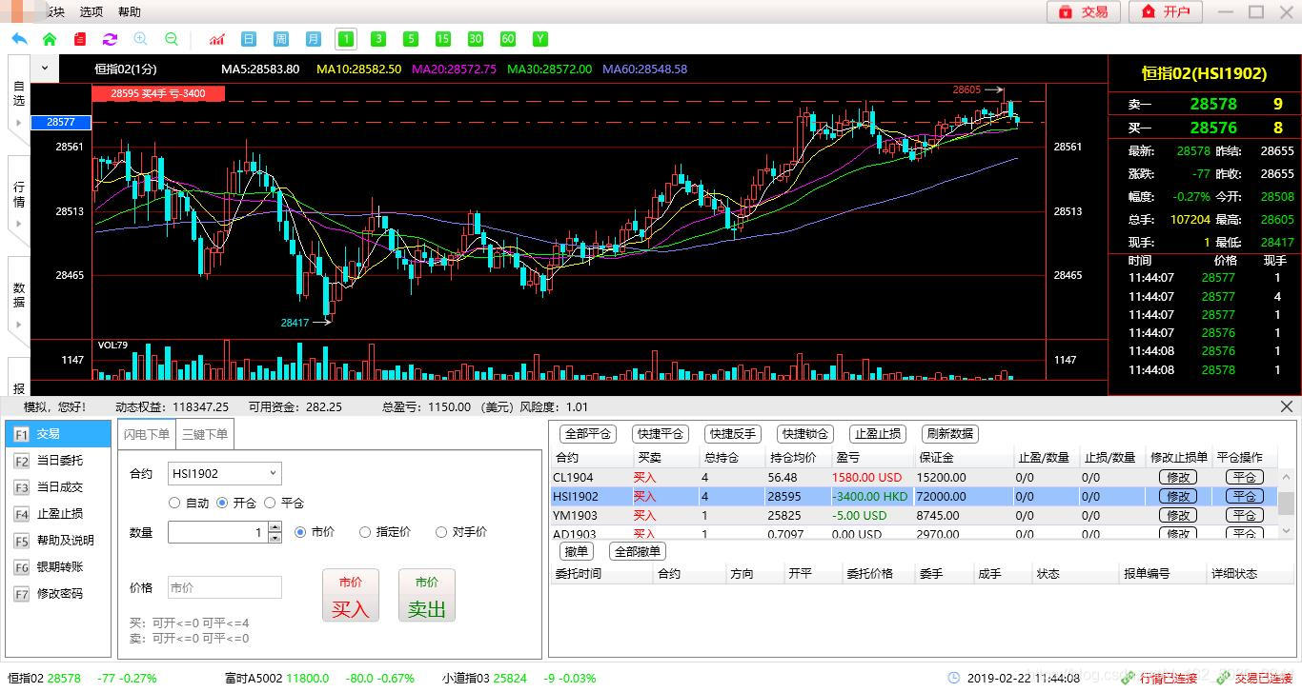This screenshot has width=1302, height=692.
Task: Open the red trend line chart icon
Action: [217, 39]
